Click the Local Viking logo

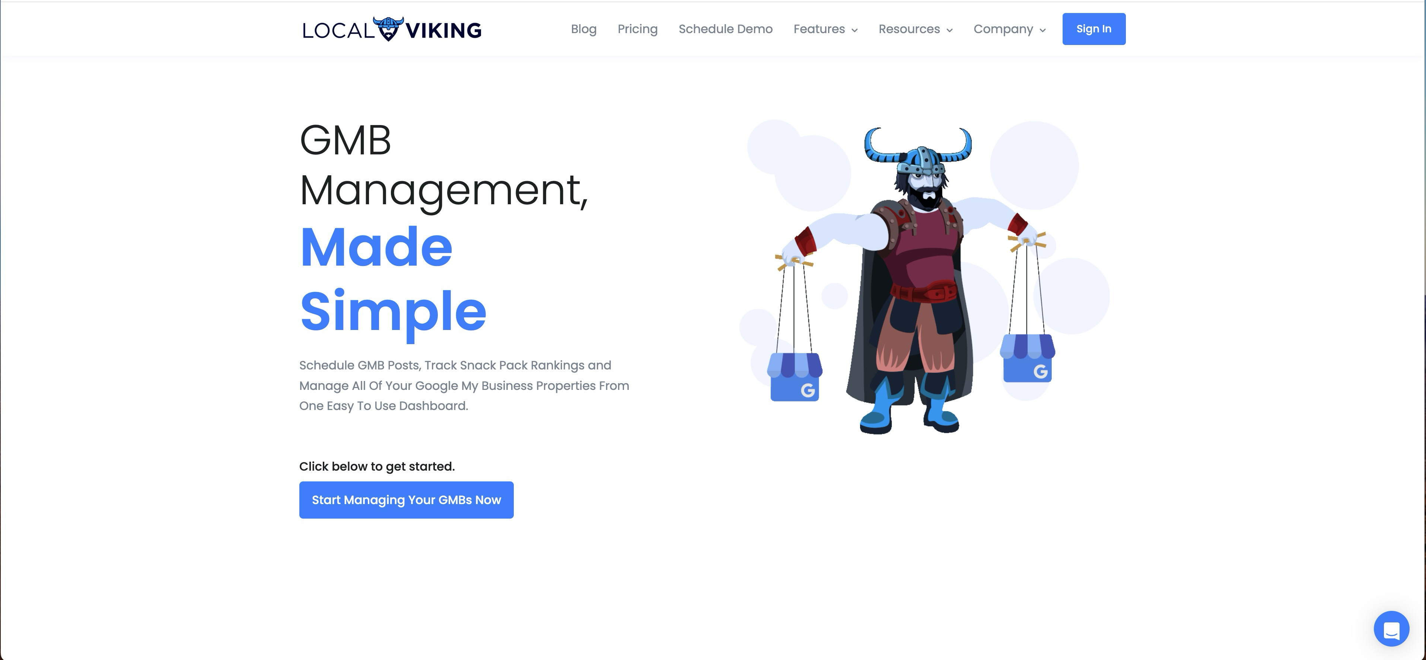[392, 29]
